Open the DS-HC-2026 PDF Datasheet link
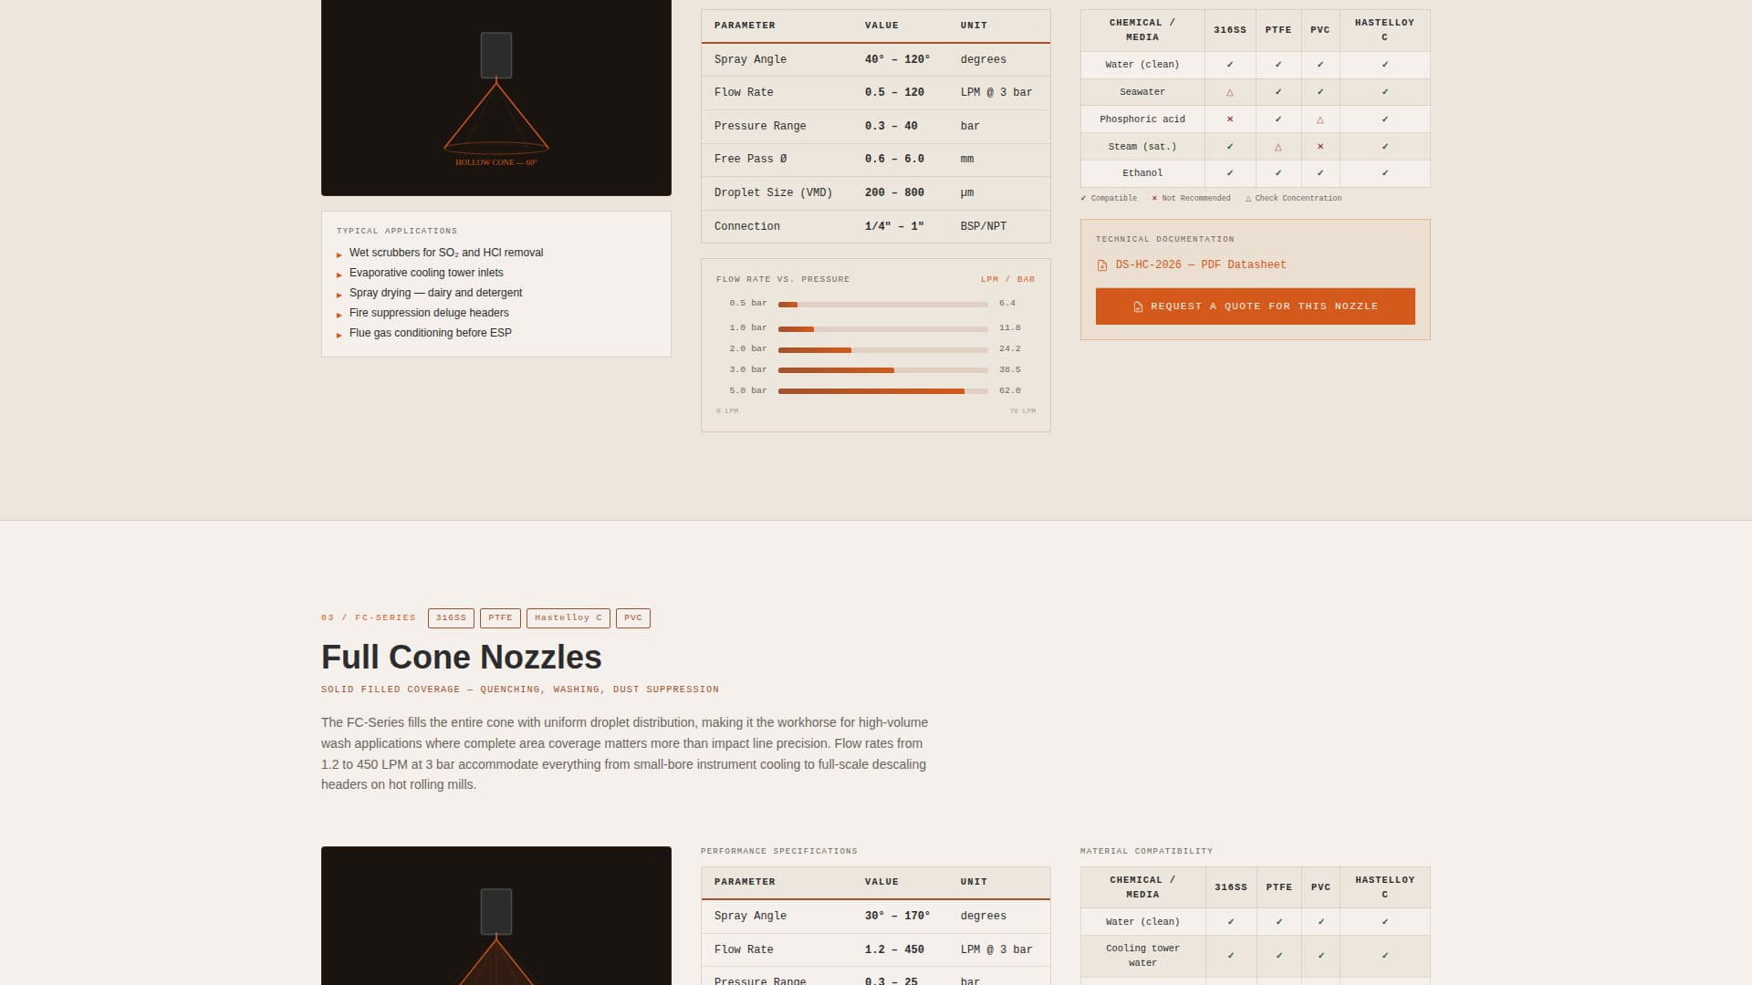Viewport: 1752px width, 985px height. pyautogui.click(x=1199, y=264)
